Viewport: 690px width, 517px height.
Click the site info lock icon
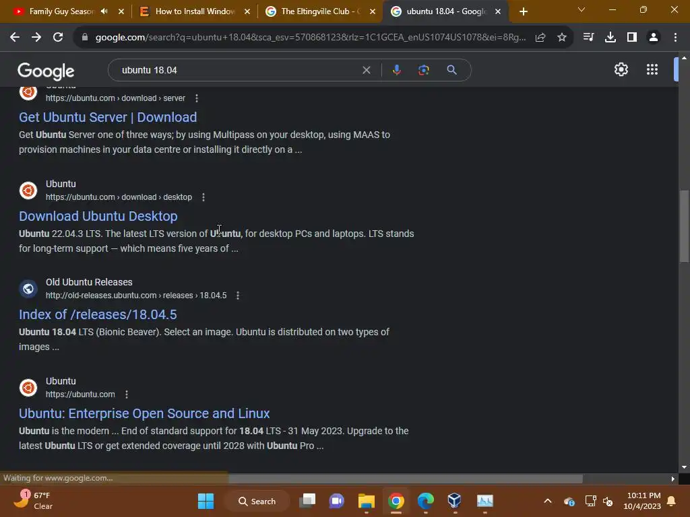pos(84,38)
